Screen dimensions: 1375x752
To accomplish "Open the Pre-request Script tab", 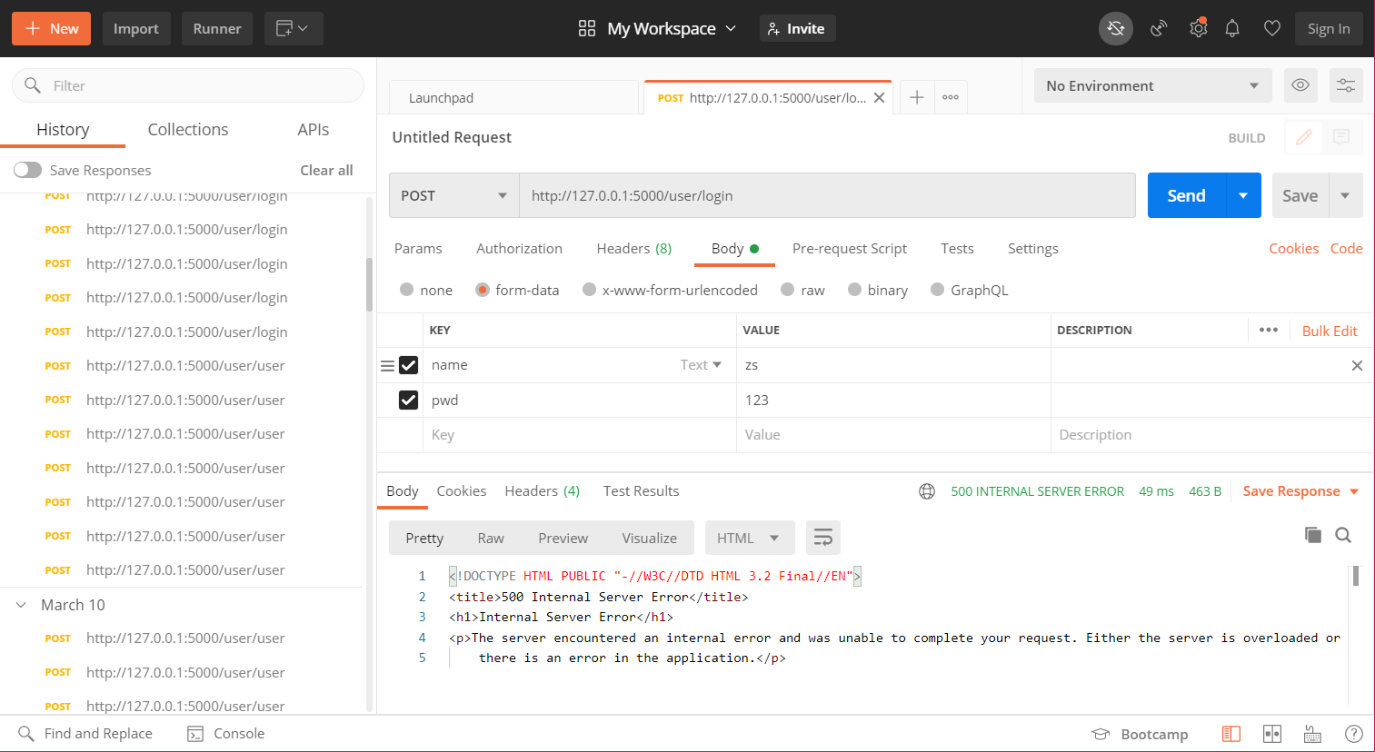I will pyautogui.click(x=850, y=249).
